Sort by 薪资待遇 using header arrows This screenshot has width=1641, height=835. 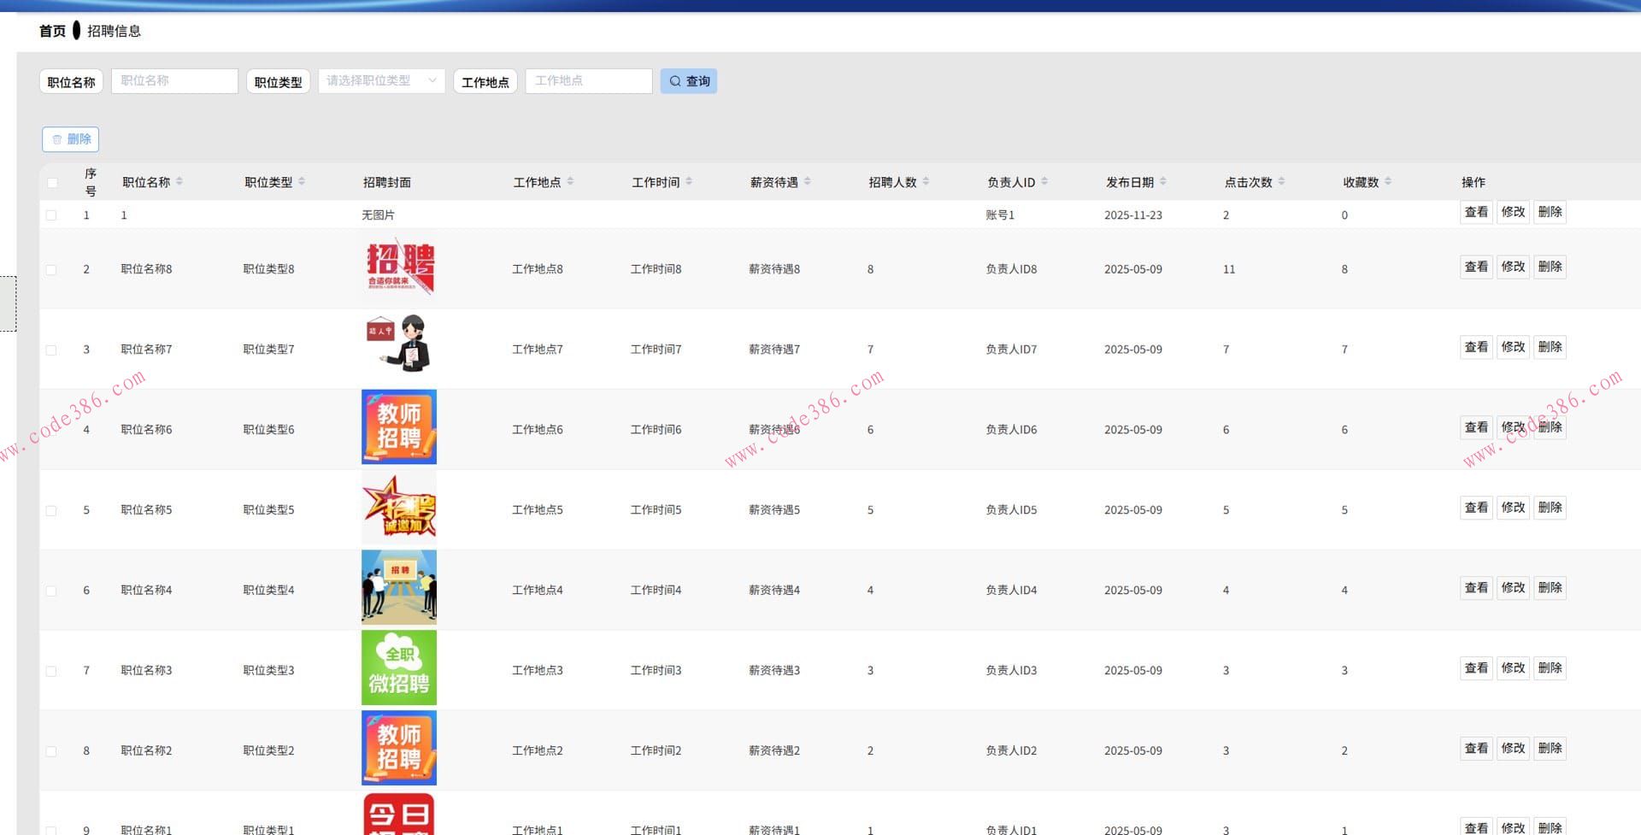[807, 181]
